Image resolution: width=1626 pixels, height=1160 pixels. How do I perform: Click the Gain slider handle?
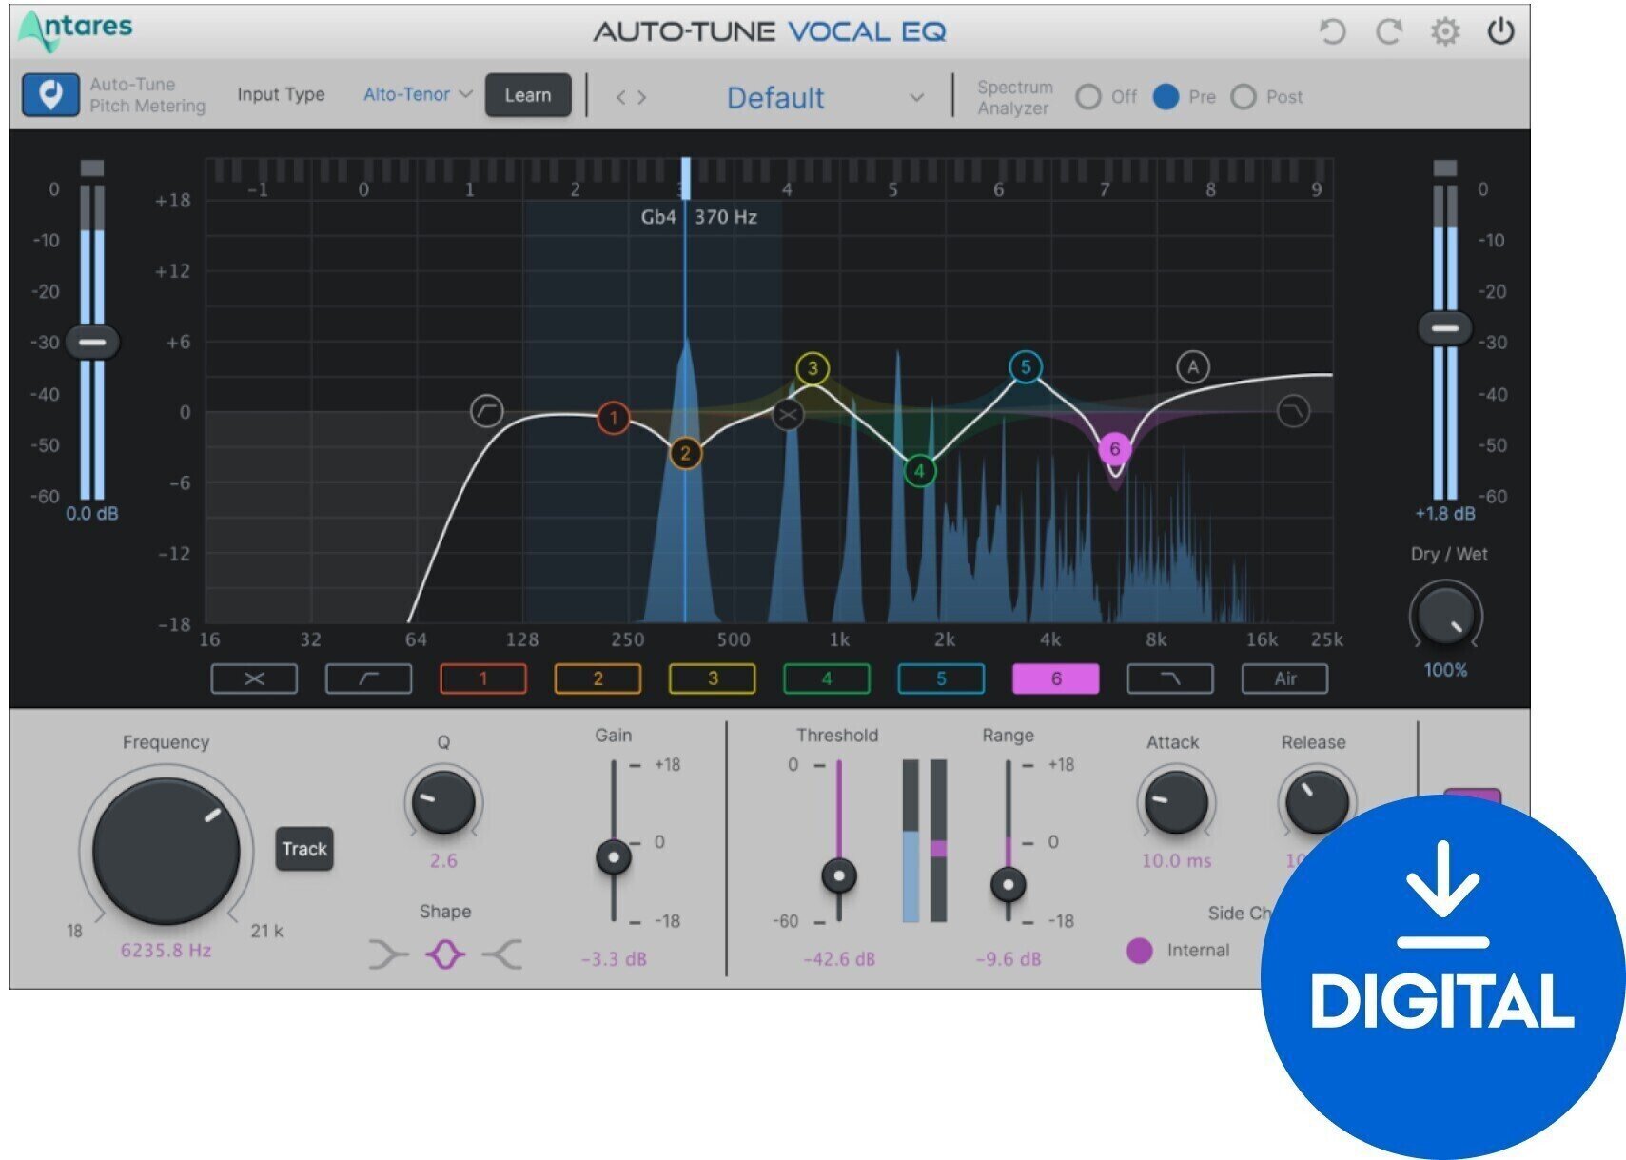[614, 857]
